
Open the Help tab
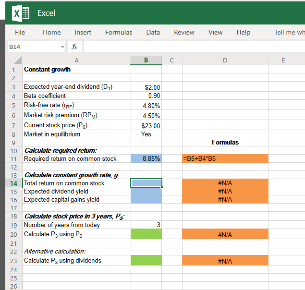[x=244, y=32]
